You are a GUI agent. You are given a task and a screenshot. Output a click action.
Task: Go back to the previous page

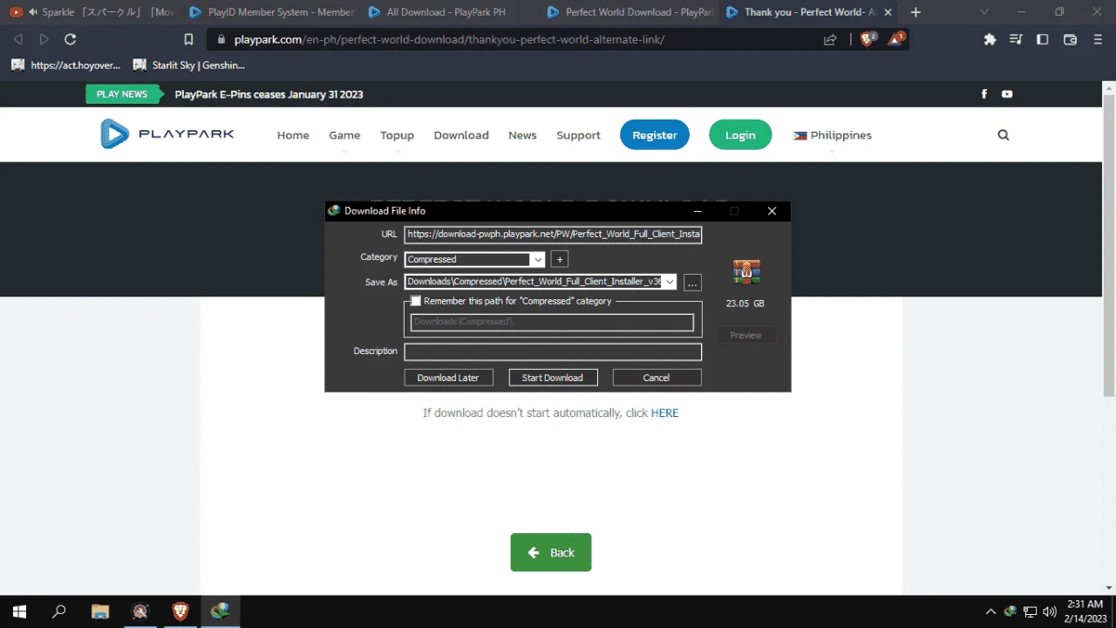tap(18, 39)
